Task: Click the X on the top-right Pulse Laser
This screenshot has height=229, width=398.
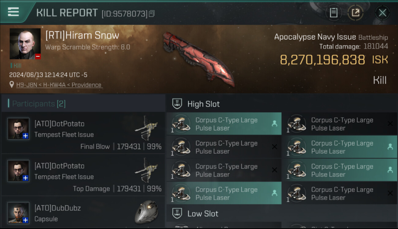Action: pyautogui.click(x=390, y=124)
